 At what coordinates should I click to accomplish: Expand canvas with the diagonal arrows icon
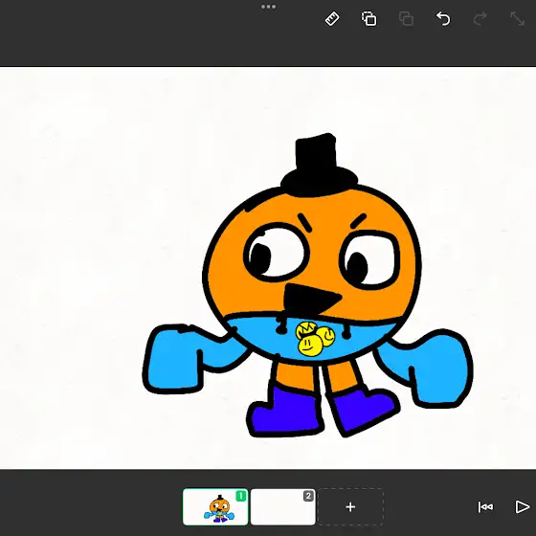click(x=517, y=19)
